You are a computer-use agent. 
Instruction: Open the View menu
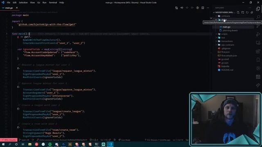32,2
